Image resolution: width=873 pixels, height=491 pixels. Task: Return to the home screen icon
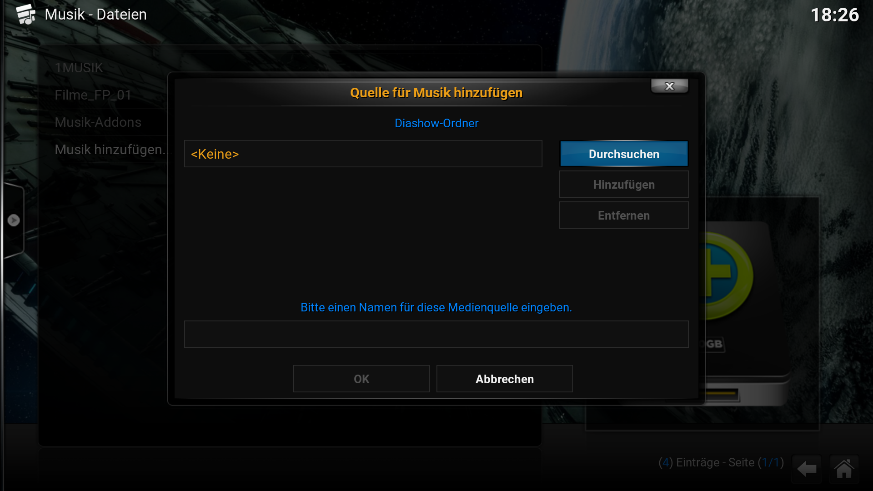pyautogui.click(x=844, y=469)
